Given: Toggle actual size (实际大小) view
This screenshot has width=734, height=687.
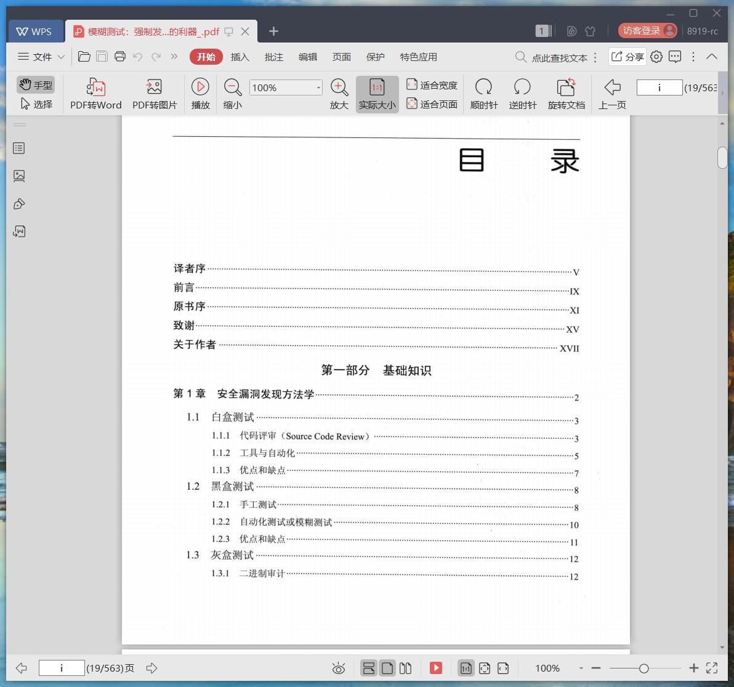Looking at the screenshot, I should (x=377, y=94).
